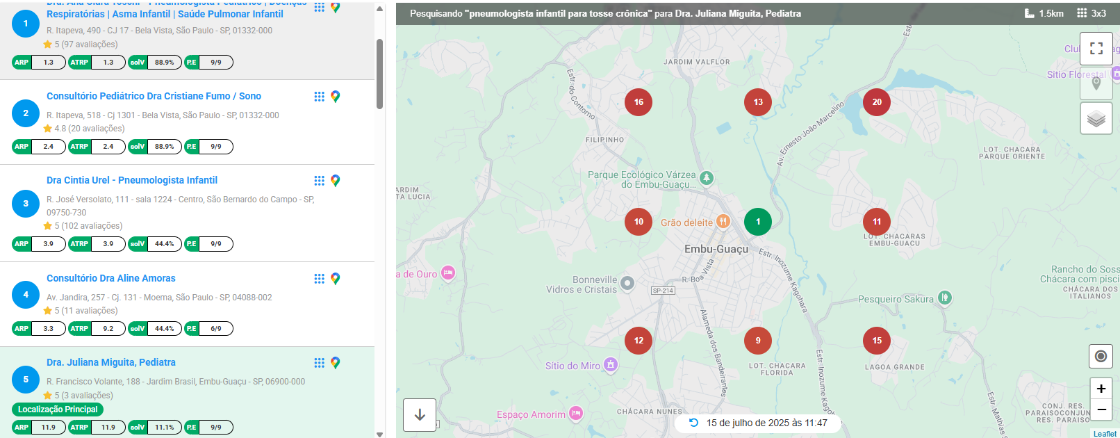This screenshot has width=1120, height=438.
Task: Open Dra Cintia Urel - Pneumologista Infantil link
Action: [132, 180]
